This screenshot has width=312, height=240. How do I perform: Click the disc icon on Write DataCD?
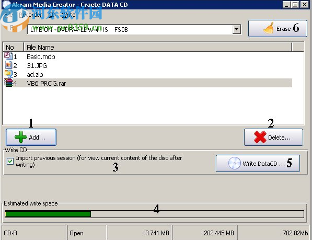coord(235,163)
